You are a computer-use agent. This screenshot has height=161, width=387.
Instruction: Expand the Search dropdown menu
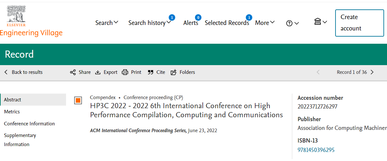pos(107,23)
